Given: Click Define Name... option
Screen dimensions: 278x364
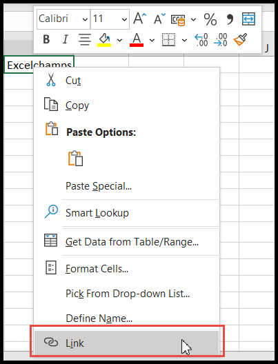Looking at the screenshot, I should pos(126,318).
